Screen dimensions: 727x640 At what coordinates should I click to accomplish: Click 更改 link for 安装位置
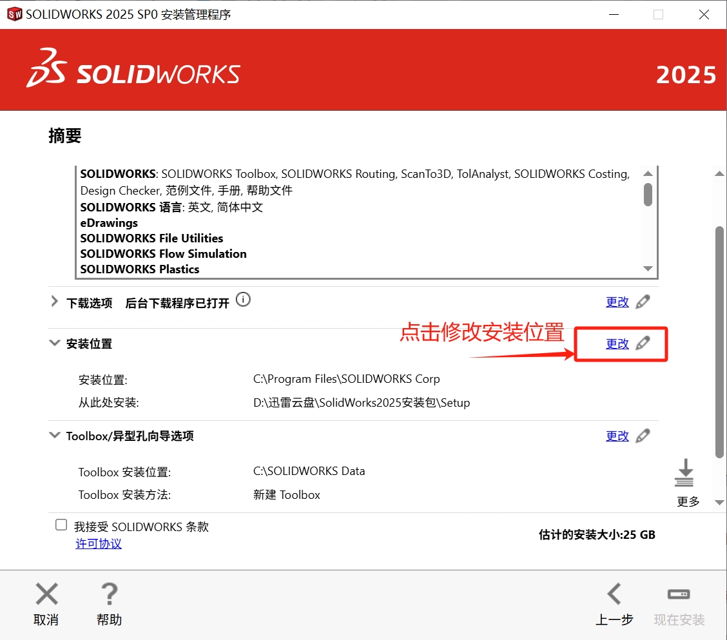[x=617, y=344]
